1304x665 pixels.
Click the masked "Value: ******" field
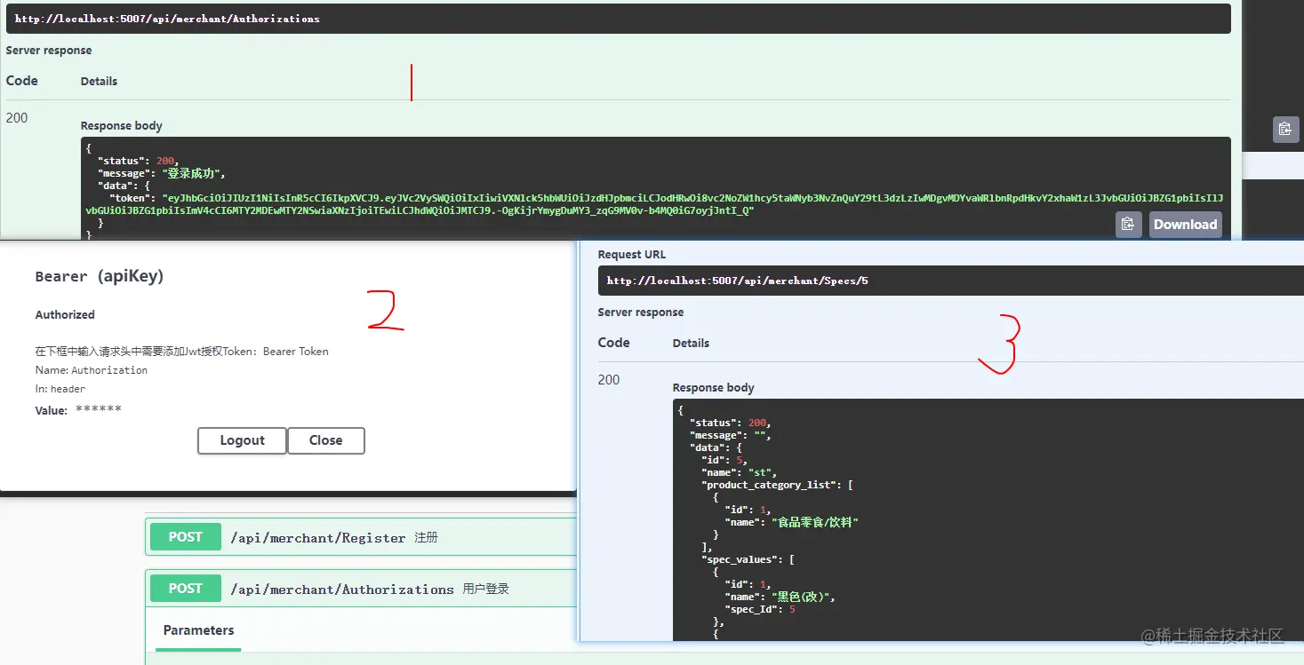click(x=78, y=410)
